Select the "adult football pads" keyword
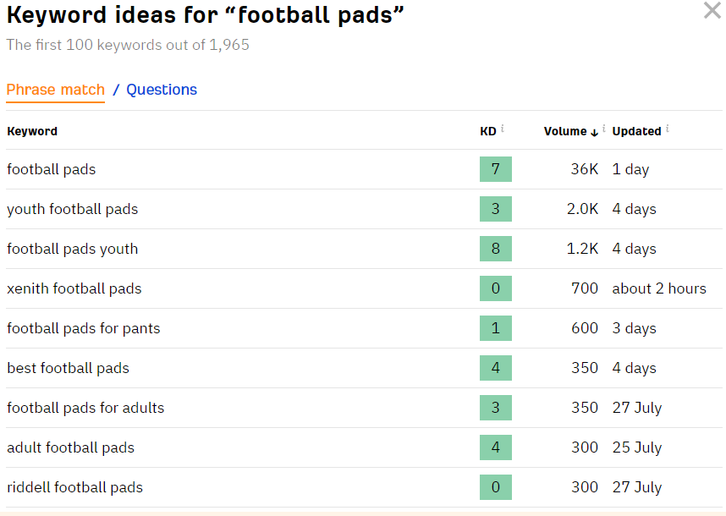The width and height of the screenshot is (726, 516). pos(70,447)
